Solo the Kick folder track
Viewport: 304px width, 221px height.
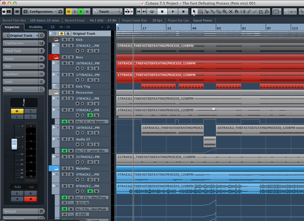tap(71, 40)
